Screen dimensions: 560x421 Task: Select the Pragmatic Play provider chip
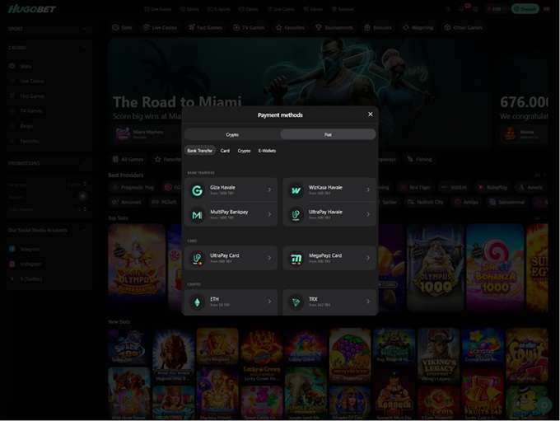(133, 187)
